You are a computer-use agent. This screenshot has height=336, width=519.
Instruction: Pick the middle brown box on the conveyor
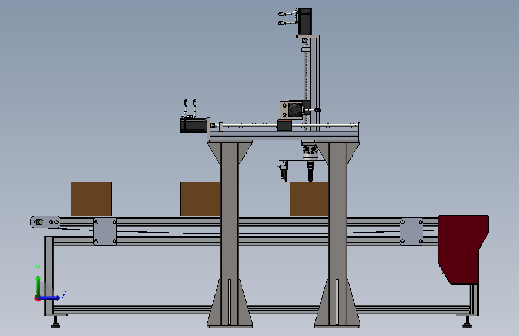tap(201, 198)
